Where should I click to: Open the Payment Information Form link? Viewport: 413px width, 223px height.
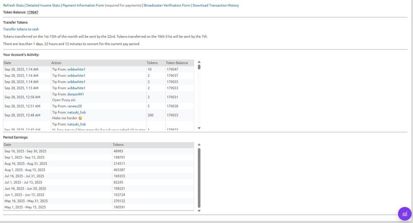[83, 5]
